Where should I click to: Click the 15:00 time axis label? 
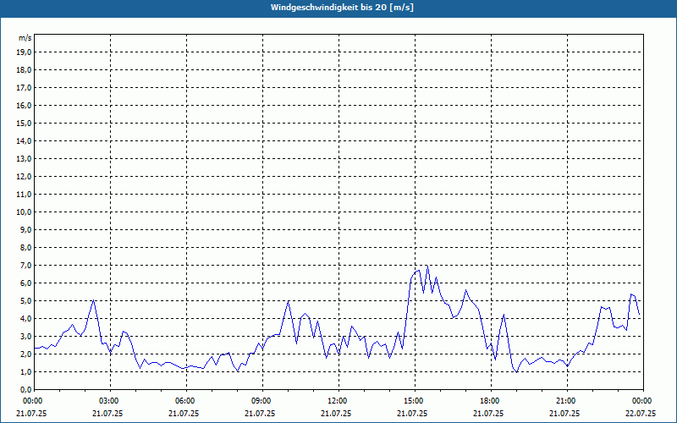point(412,401)
